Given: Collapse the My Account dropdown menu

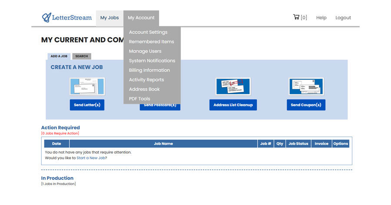Looking at the screenshot, I should (x=141, y=18).
